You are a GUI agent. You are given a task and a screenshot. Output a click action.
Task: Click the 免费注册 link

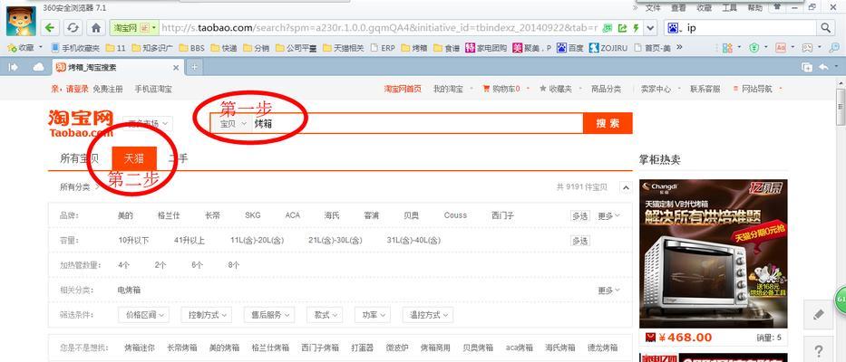[x=108, y=89]
